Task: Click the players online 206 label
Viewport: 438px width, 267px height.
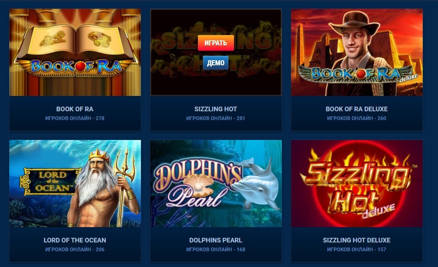Action: pos(75,249)
